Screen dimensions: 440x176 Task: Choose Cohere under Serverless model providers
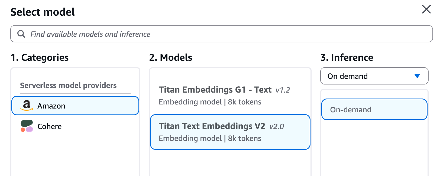coord(50,126)
